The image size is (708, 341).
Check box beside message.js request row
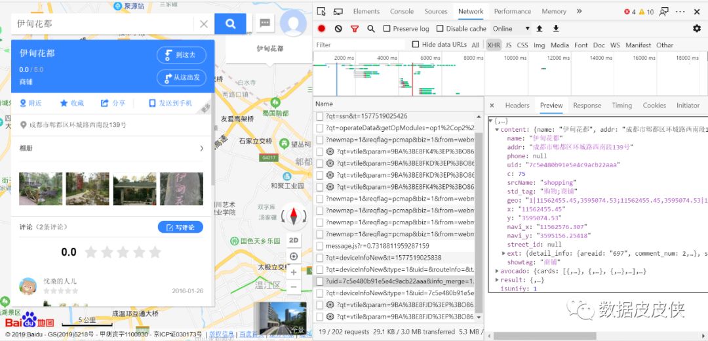(320, 246)
